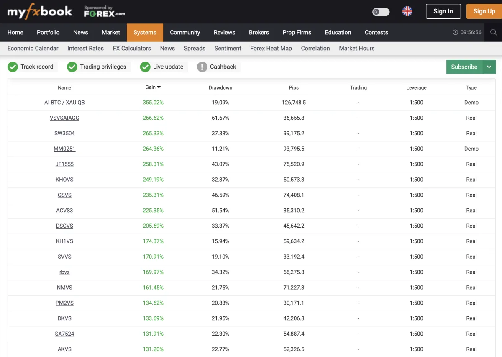Image resolution: width=502 pixels, height=357 pixels.
Task: Toggle the dark mode switch
Action: [381, 12]
